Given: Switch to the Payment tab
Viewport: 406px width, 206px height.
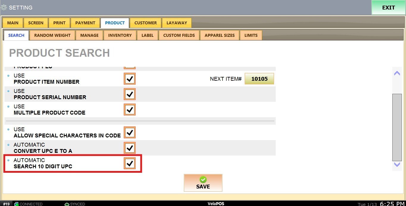Looking at the screenshot, I should 85,23.
